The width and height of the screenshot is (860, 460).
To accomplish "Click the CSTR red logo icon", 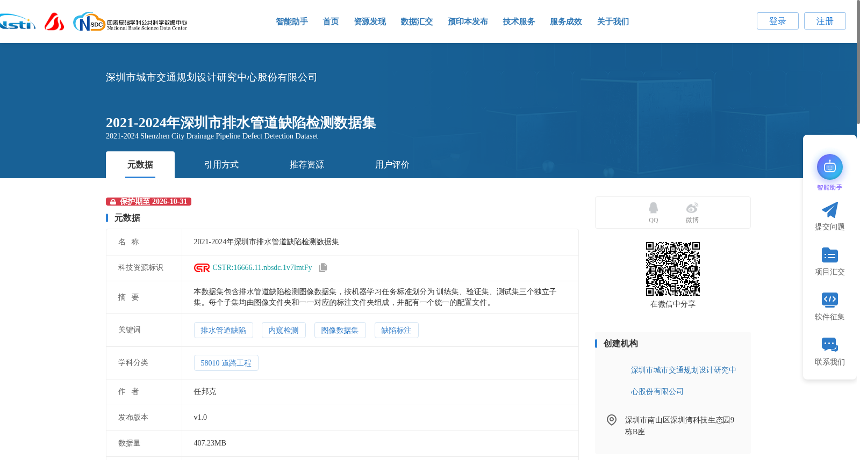I will click(x=202, y=268).
